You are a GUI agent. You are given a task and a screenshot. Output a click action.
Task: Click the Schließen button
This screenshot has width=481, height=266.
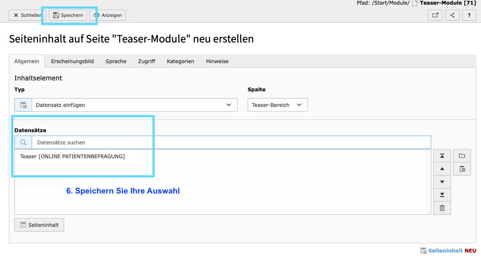[x=27, y=15]
